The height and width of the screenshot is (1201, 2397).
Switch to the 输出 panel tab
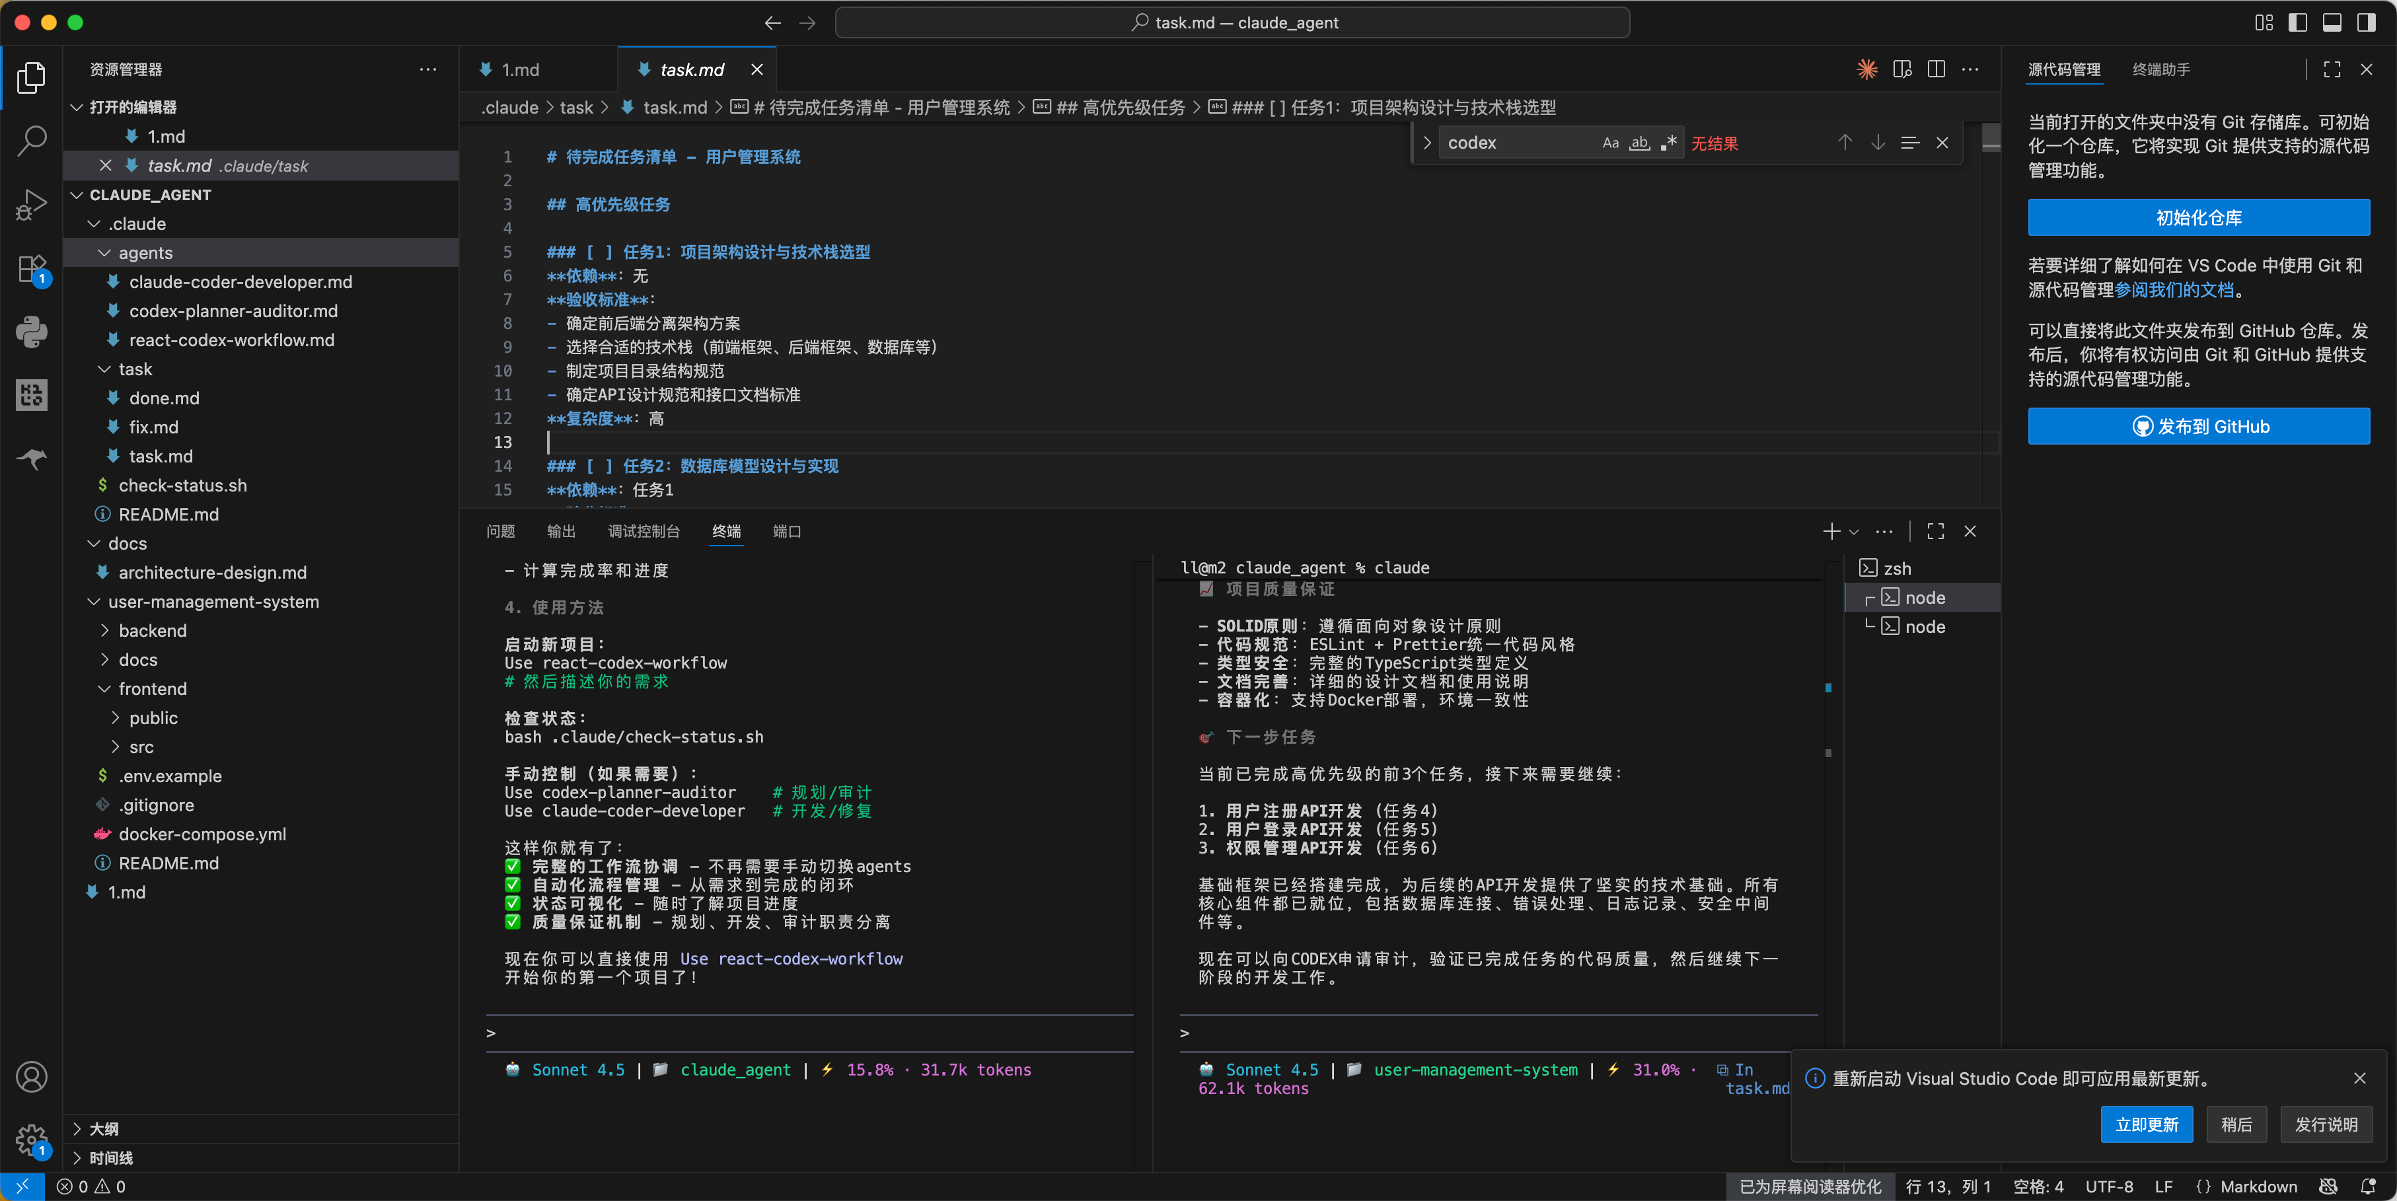tap(561, 531)
